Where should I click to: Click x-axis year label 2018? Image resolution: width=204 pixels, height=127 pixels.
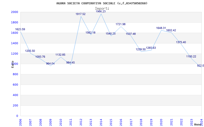(x=141, y=122)
